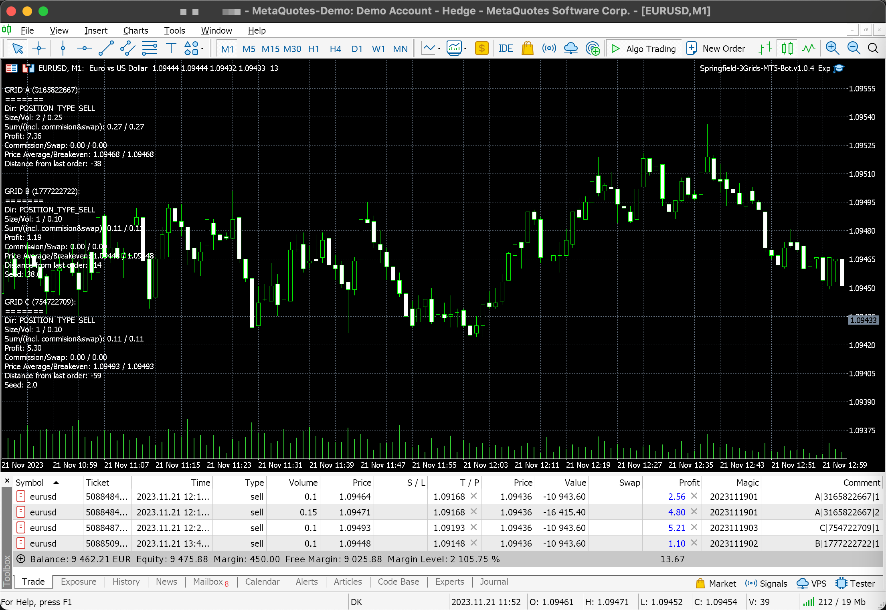
Task: Select the trendline drawing tool
Action: [x=106, y=49]
